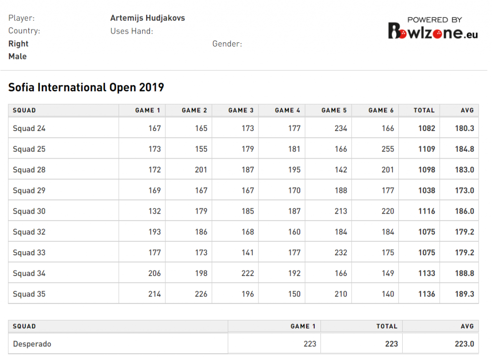Screen dimensions: 492x358
Task: Click player name Artemijs Hudjakovs
Action: click(x=148, y=18)
